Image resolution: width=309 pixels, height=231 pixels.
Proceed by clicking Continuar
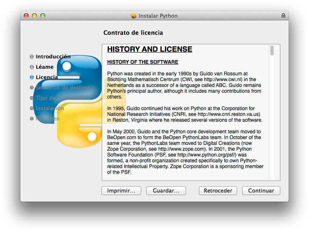tap(261, 190)
